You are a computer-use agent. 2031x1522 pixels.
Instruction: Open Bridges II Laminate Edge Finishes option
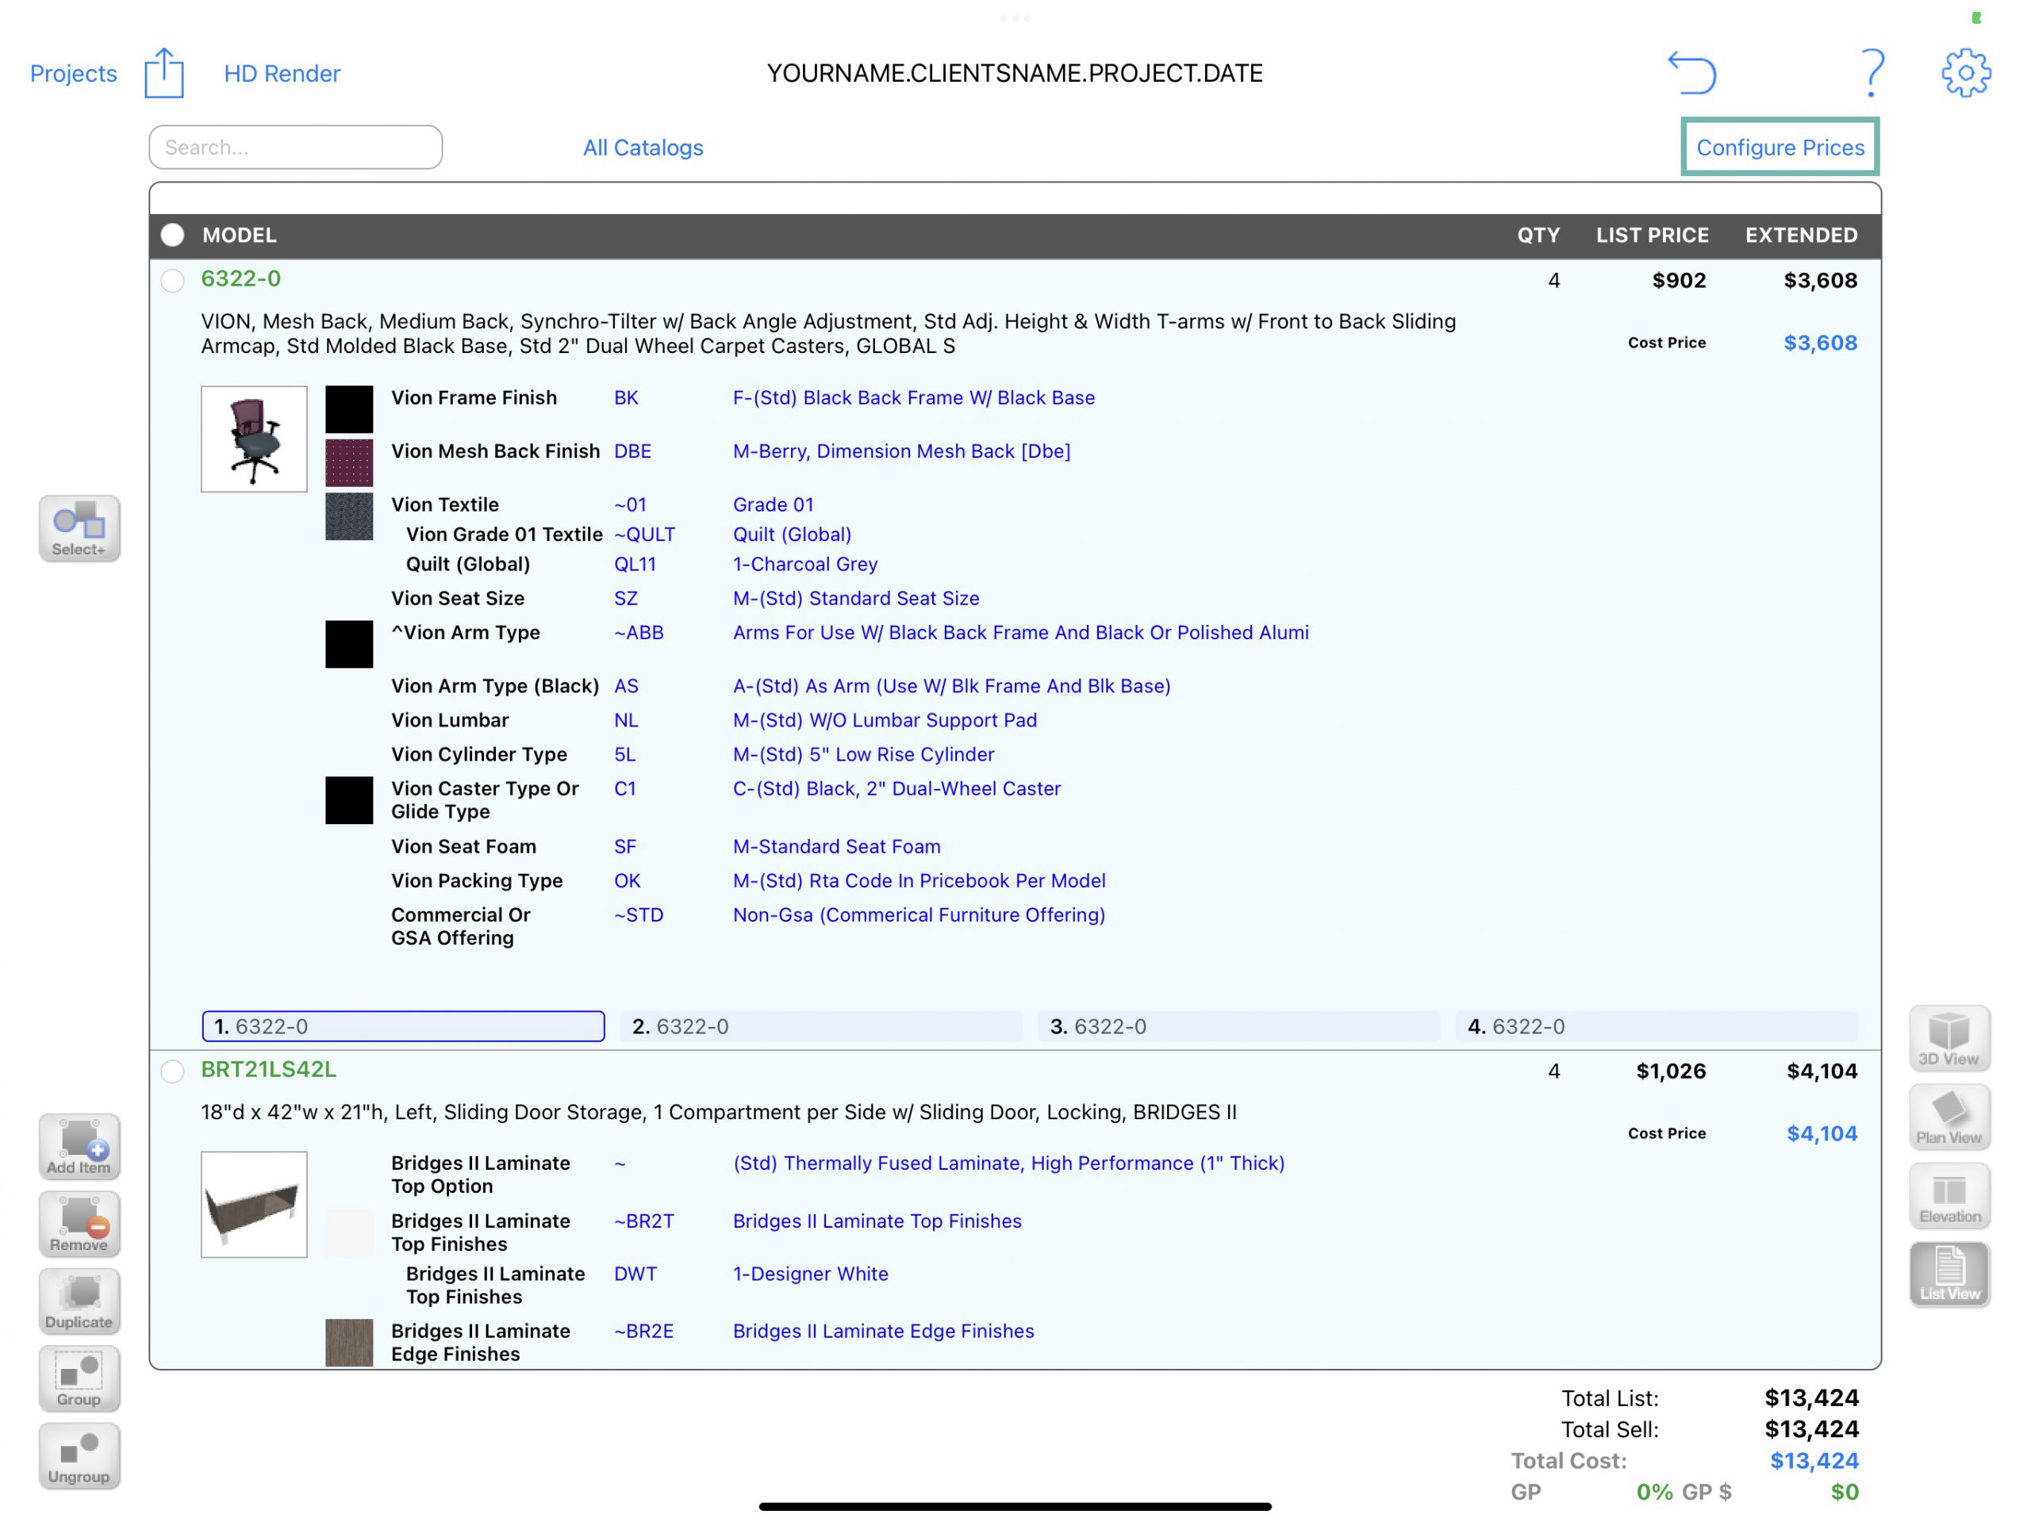(x=883, y=1331)
